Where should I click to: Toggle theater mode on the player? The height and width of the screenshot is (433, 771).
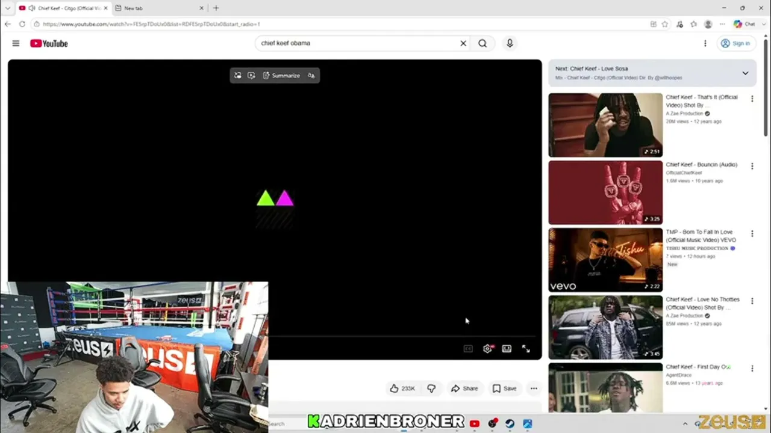507,349
